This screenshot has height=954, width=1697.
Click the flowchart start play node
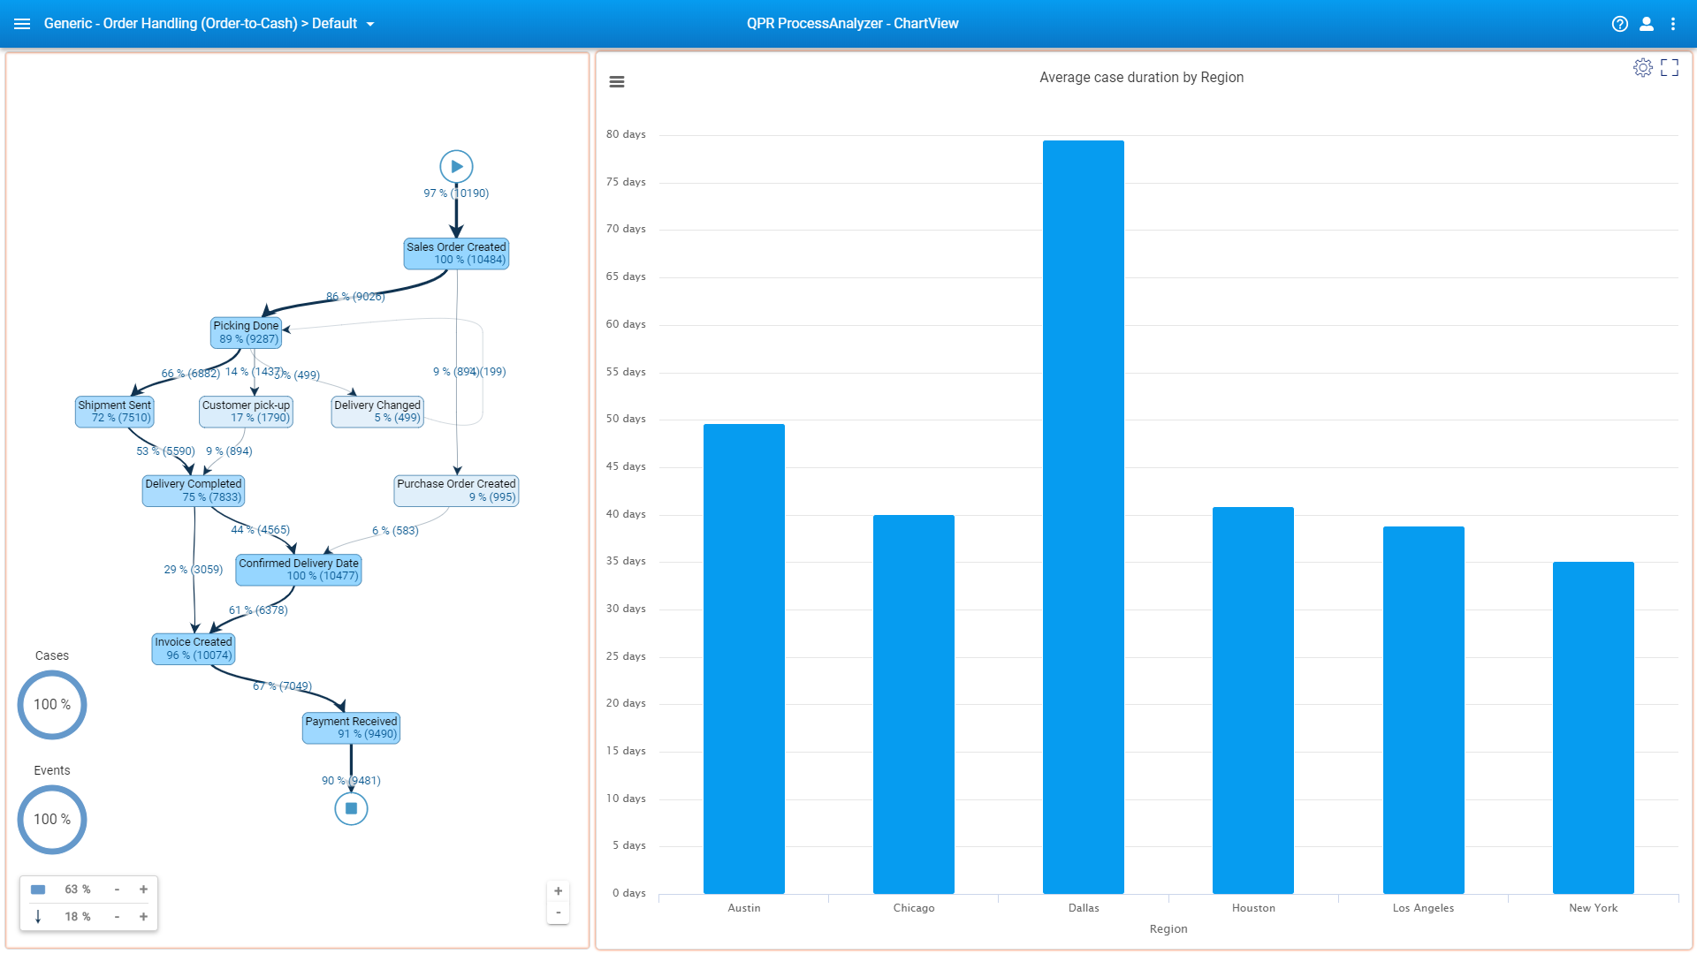(456, 166)
